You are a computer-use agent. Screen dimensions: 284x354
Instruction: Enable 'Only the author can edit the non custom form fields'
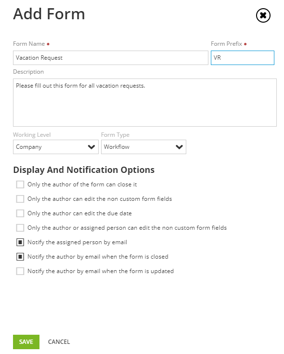20,199
